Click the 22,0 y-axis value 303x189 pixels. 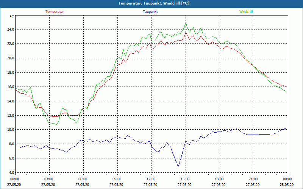[x=11, y=44]
